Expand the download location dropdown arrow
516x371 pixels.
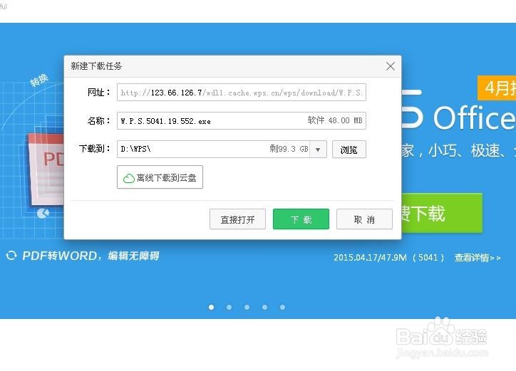(x=318, y=150)
